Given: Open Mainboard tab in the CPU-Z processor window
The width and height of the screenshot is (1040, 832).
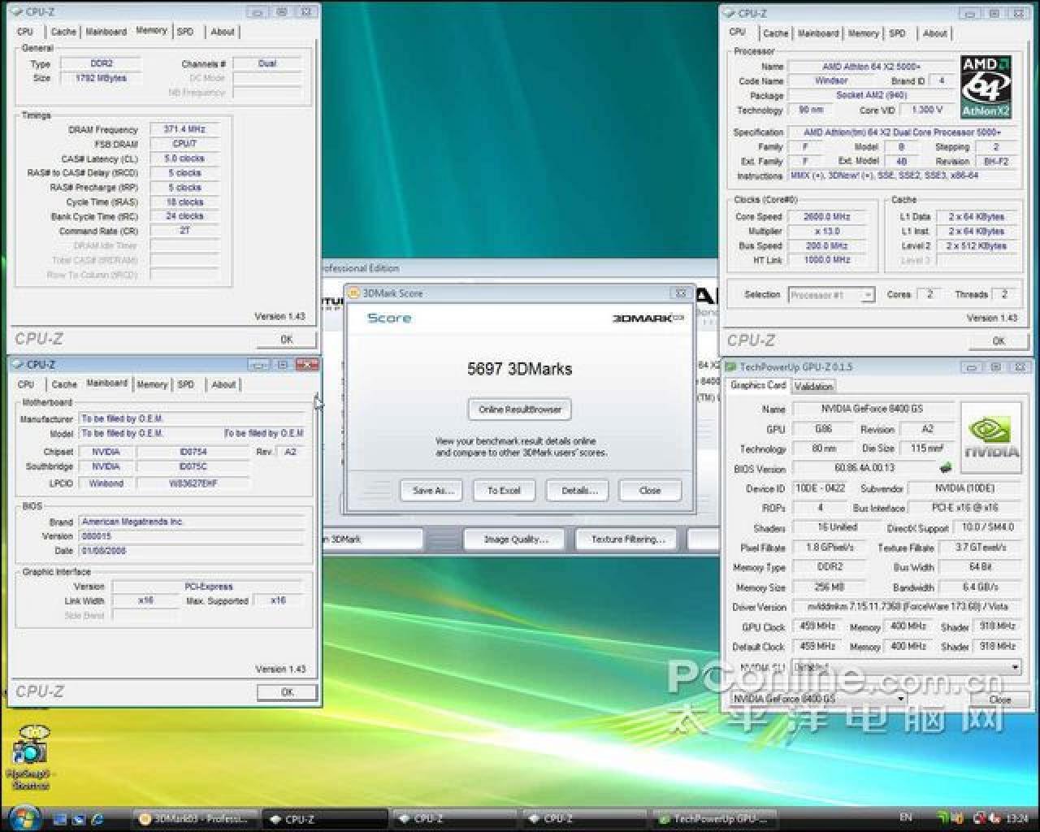Looking at the screenshot, I should 817,33.
